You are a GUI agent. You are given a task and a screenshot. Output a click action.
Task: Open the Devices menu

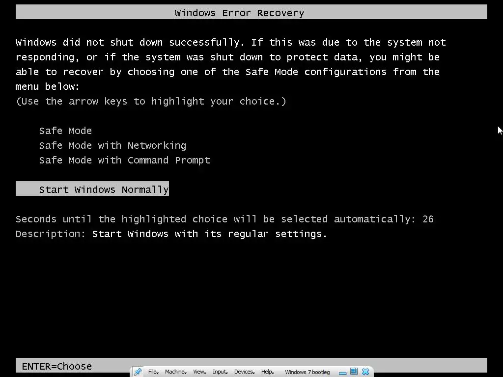(245, 372)
